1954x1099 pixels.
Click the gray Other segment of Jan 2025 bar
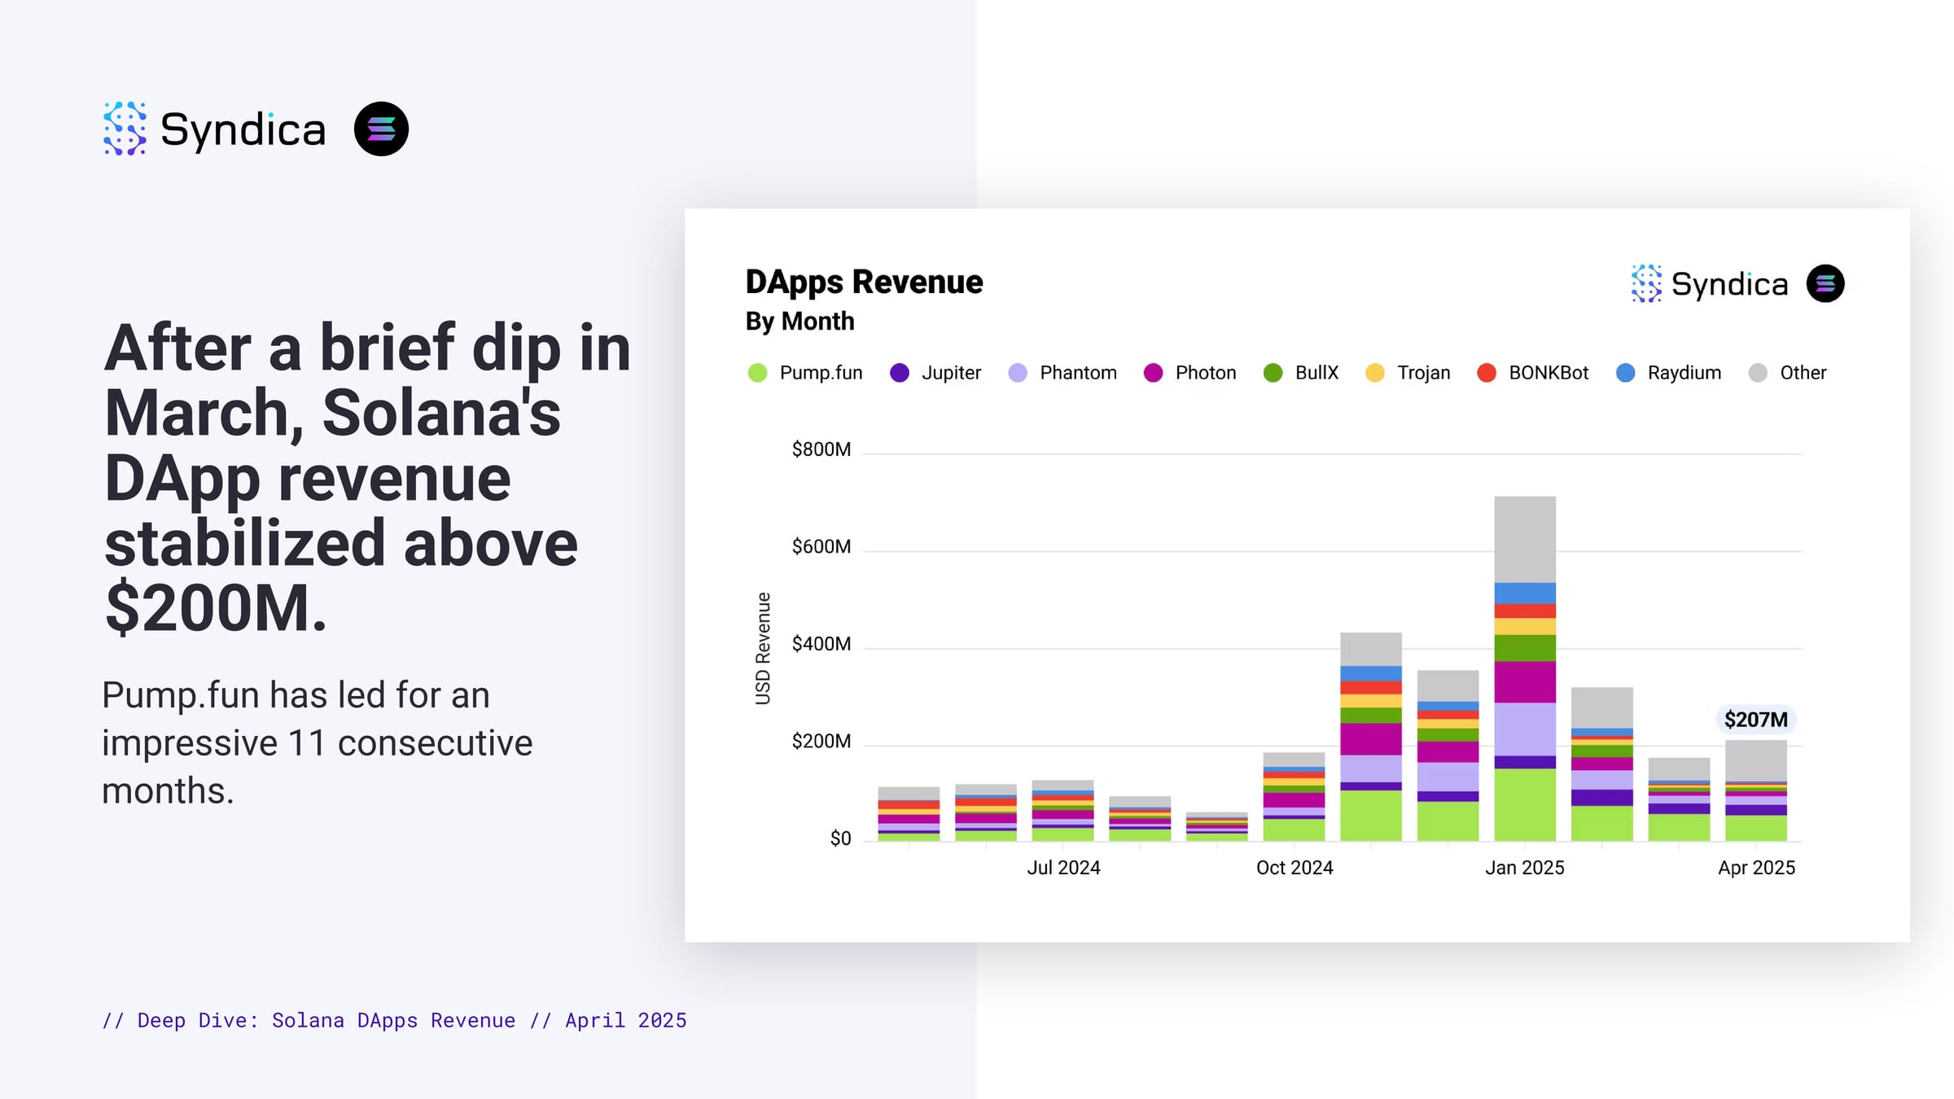pyautogui.click(x=1525, y=539)
